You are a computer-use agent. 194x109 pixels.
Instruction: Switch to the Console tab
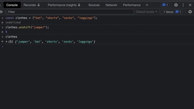coord(12,5)
